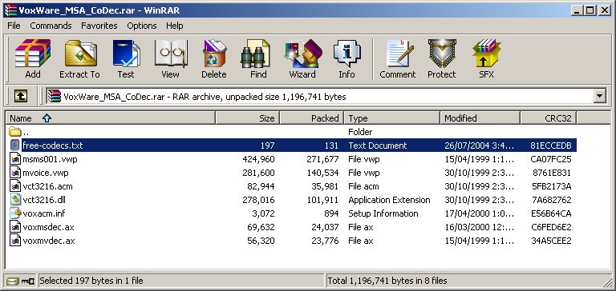Select the vct3216.acm file name
Viewport: 616px width, 291px height.
coord(47,186)
